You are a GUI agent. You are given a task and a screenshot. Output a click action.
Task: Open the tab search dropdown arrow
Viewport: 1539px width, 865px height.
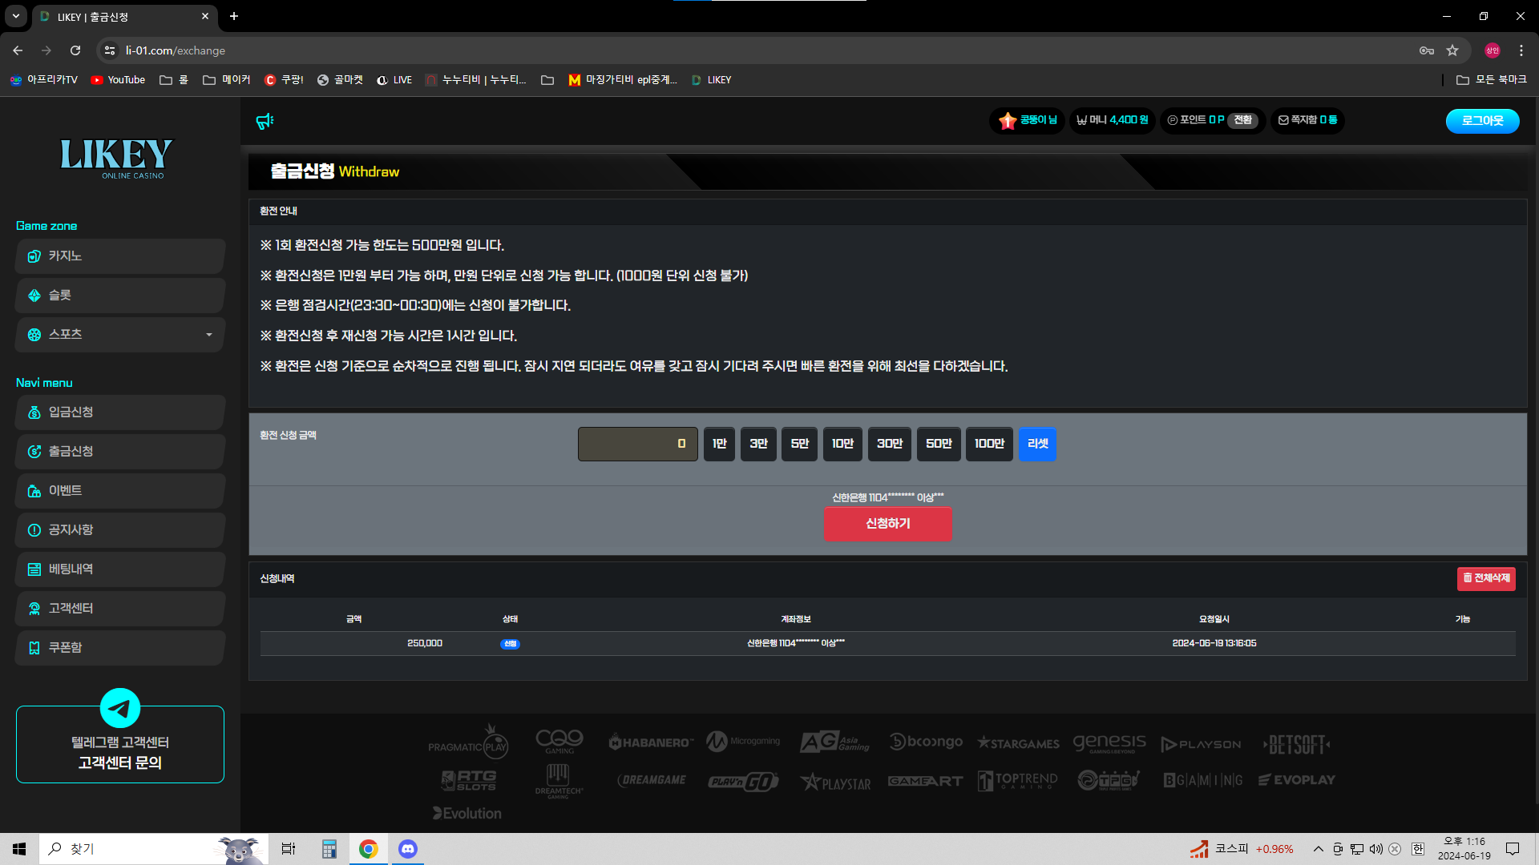(x=15, y=16)
